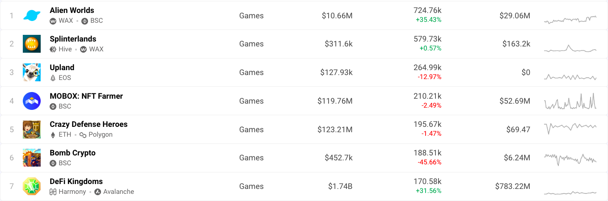This screenshot has width=608, height=201.
Task: Click the Crazy Defense Heroes game icon
Action: pyautogui.click(x=32, y=130)
